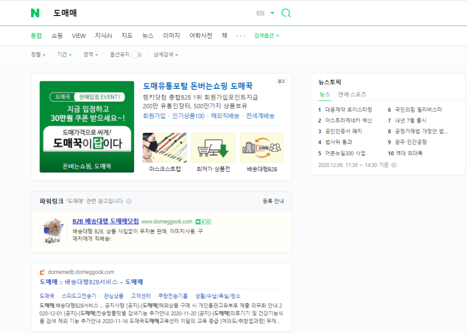Image resolution: width=467 pixels, height=333 pixels.
Task: Toggle the 옵션유지 switch
Action: (137, 54)
